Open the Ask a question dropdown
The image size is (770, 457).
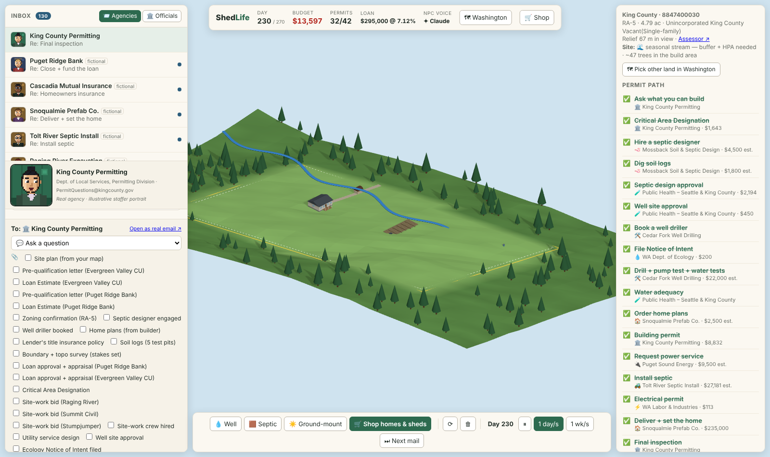click(x=96, y=243)
